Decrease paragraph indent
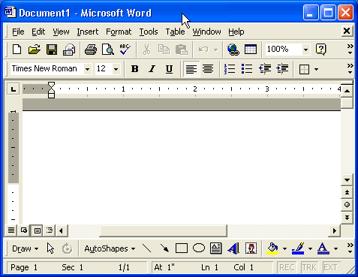Viewport: 358px width, 277px height. [265, 69]
